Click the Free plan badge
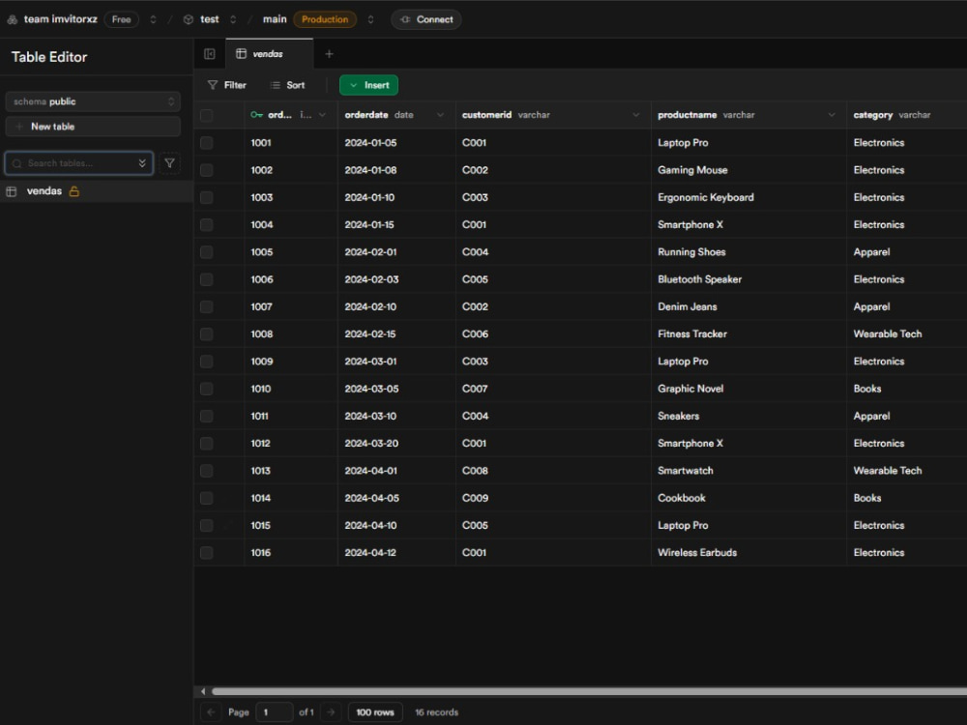The width and height of the screenshot is (967, 725). [x=122, y=19]
